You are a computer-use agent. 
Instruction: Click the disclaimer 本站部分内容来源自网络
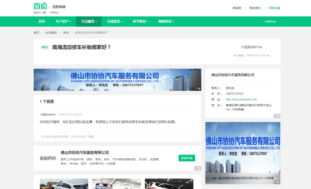coord(67,137)
